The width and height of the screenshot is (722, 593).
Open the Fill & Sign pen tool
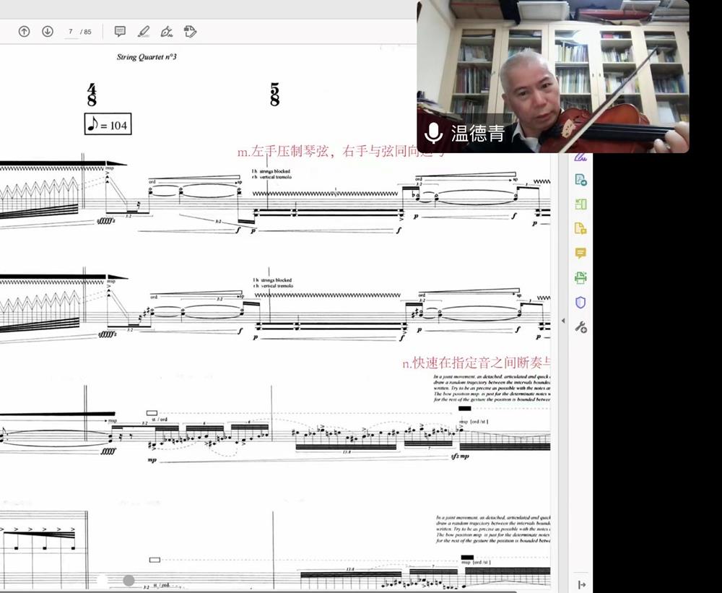[167, 32]
